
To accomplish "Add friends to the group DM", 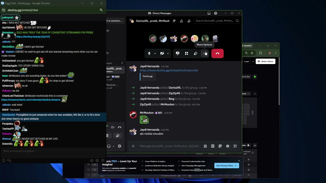I will point(182,21).
